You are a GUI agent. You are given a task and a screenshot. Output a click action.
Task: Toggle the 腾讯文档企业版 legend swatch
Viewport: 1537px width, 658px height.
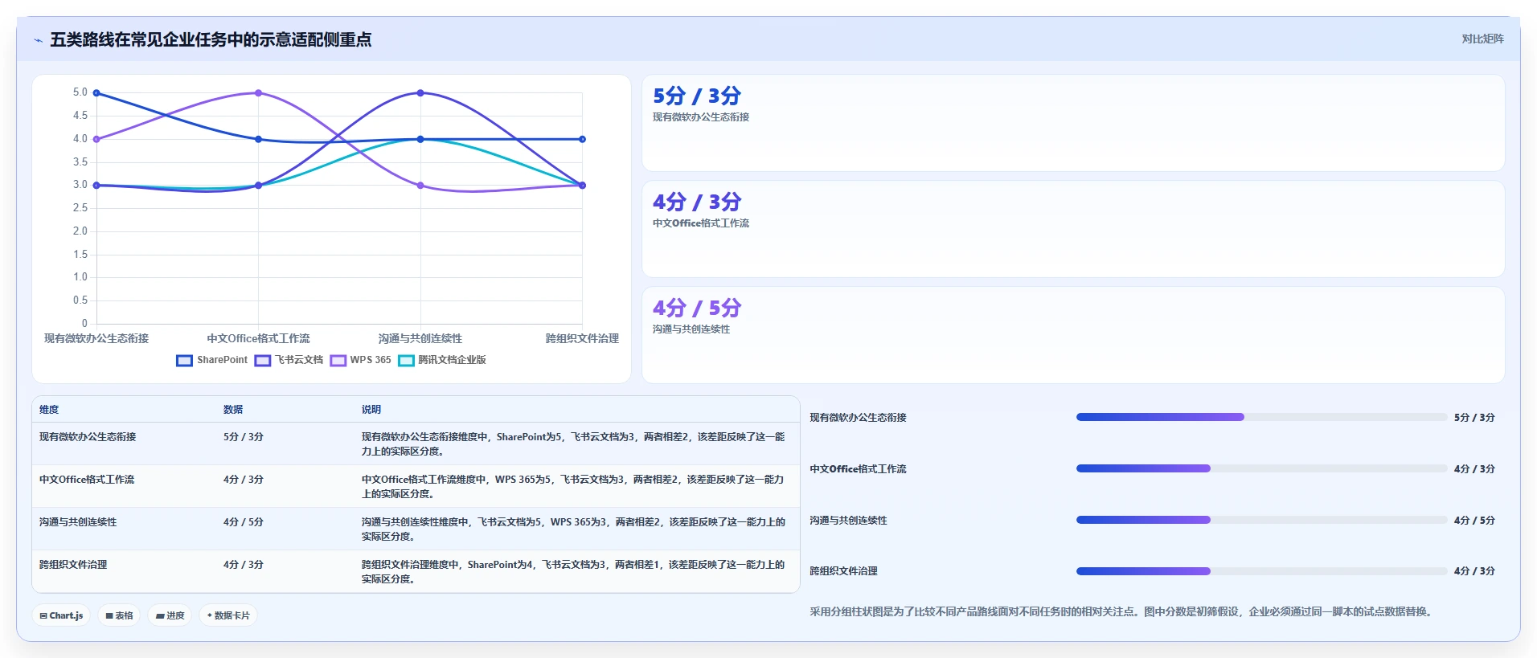pyautogui.click(x=406, y=361)
